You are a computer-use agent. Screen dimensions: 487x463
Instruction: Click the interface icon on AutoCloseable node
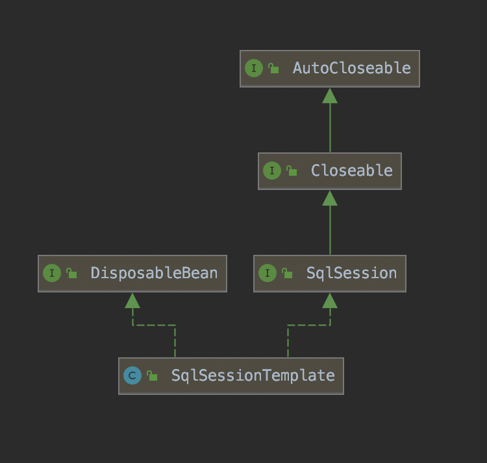[254, 68]
